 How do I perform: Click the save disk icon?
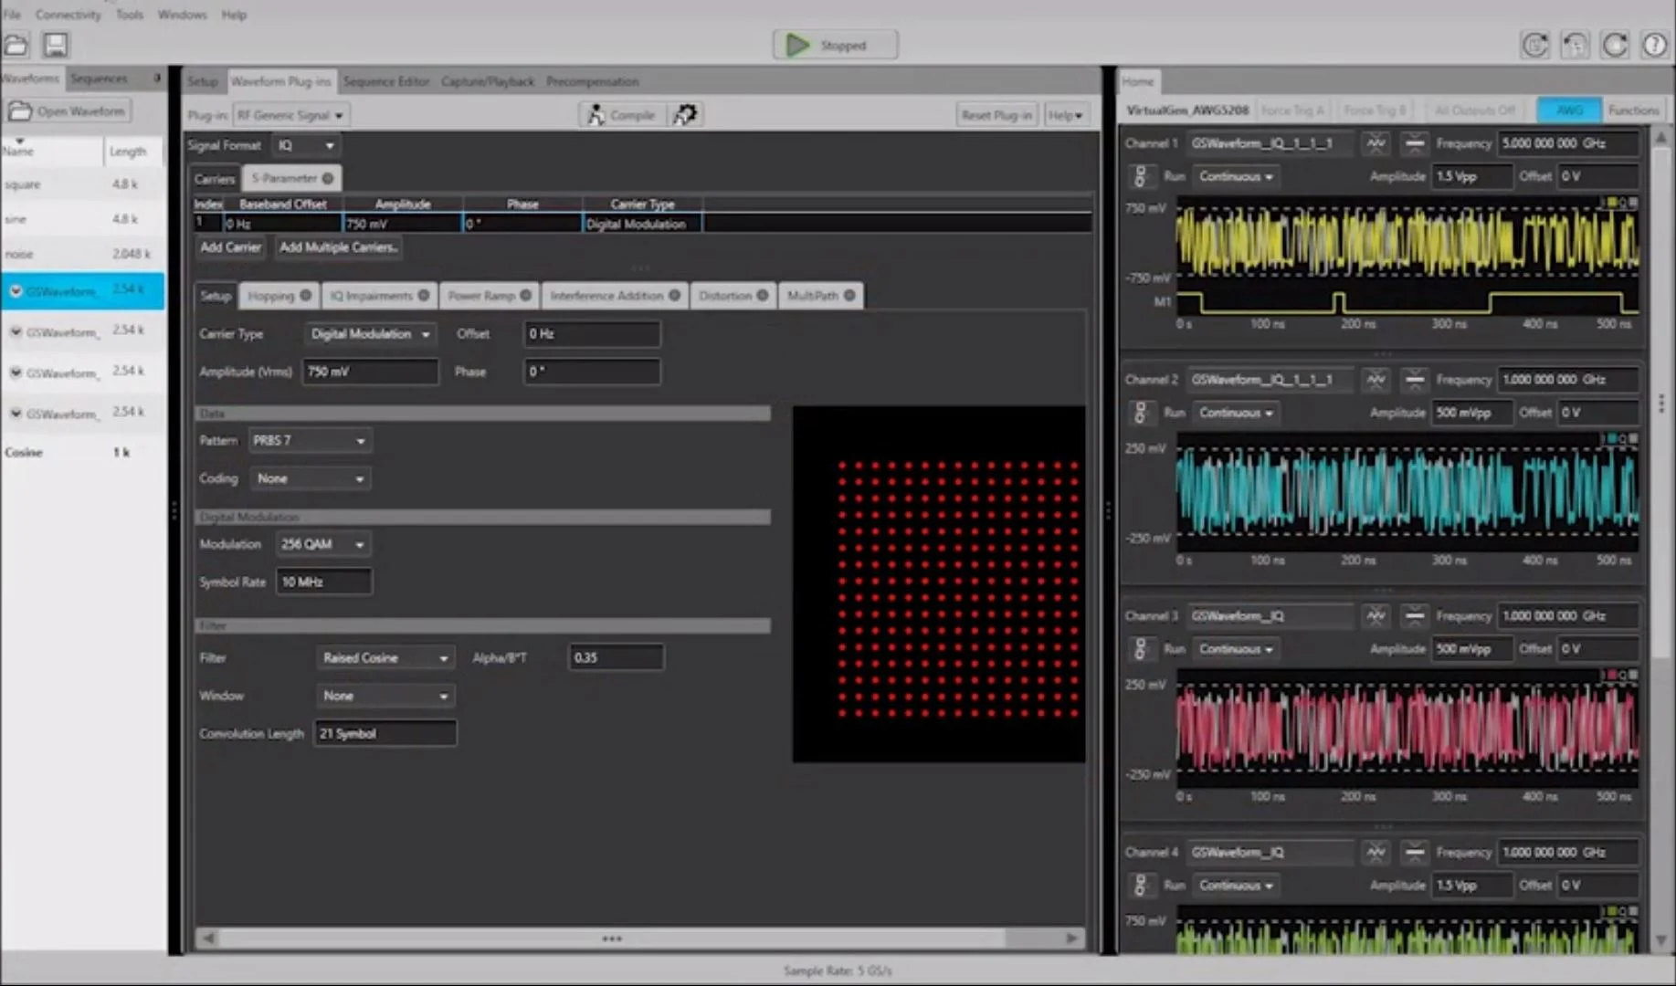(x=56, y=45)
